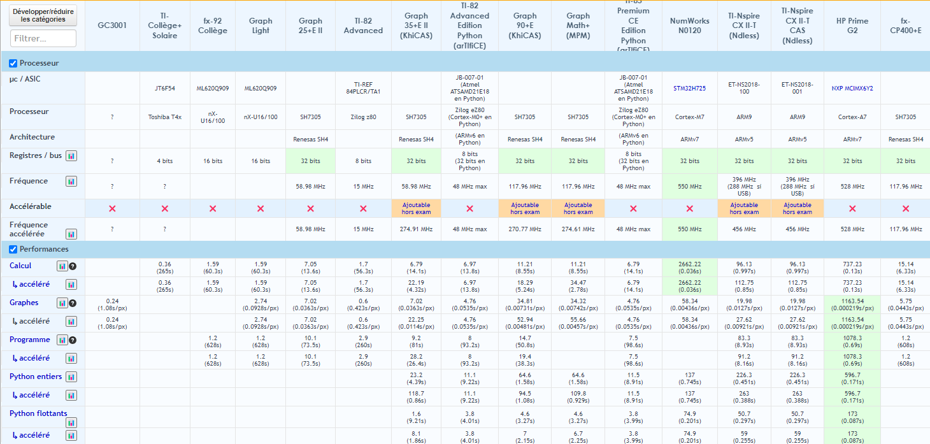The width and height of the screenshot is (930, 444).
Task: Click red cross in Accélérable row for HP Prime G2
Action: pos(852,208)
